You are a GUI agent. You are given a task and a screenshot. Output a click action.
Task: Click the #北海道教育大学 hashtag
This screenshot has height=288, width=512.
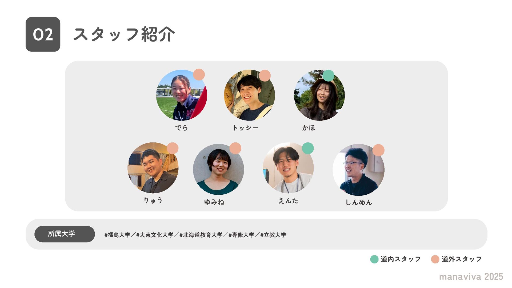pos(201,235)
